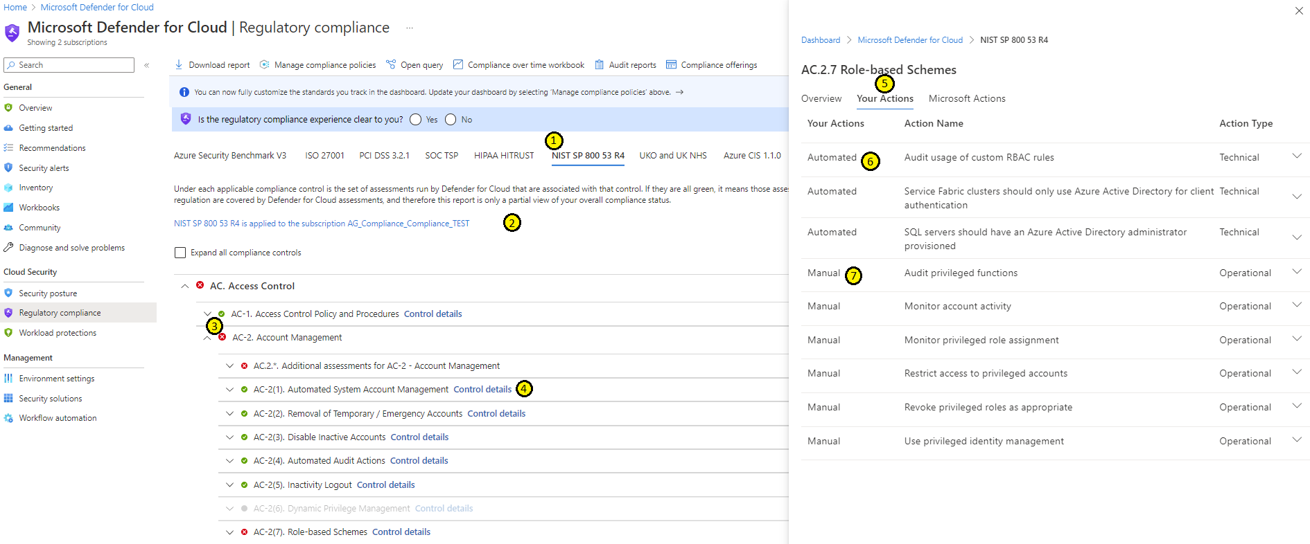
Task: Open the NIST SP 800 53 R4 subscription link
Action: click(x=322, y=224)
